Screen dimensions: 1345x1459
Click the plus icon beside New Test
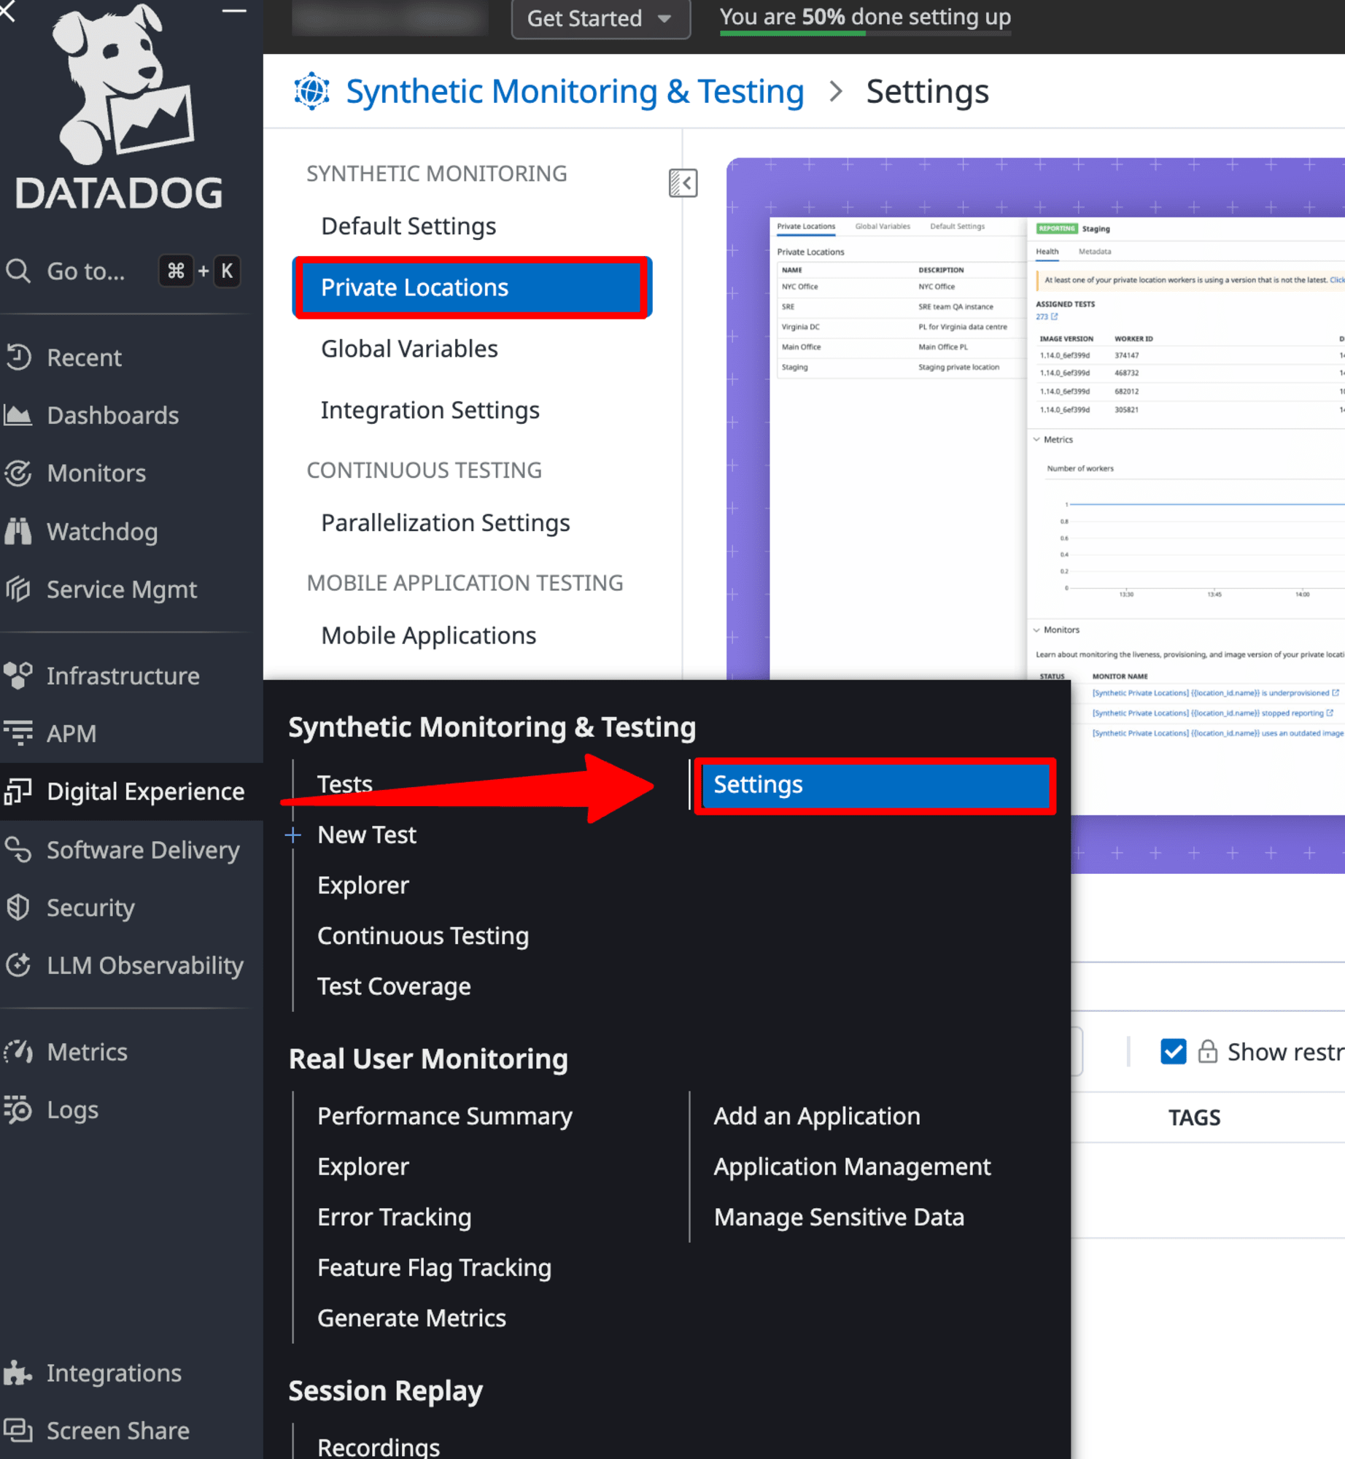[x=293, y=835]
